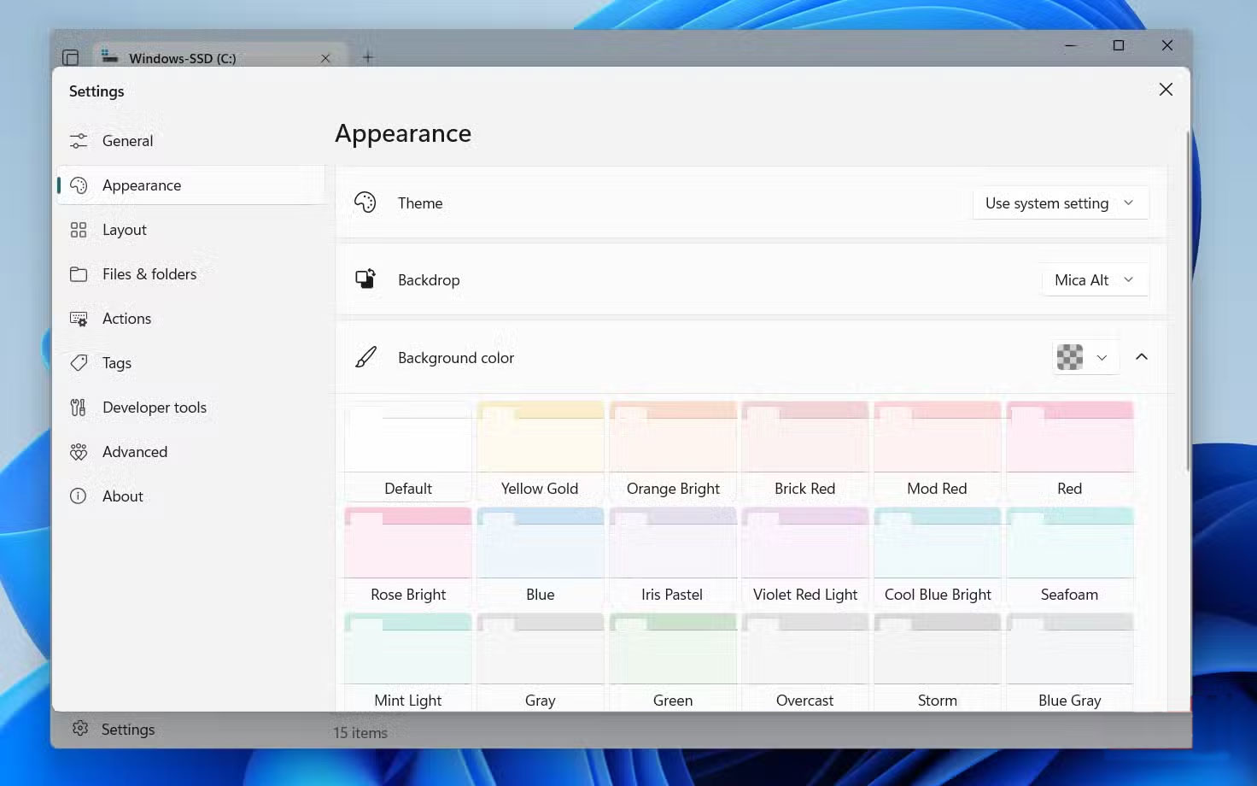
Task: Collapse the Background color section
Action: tap(1142, 357)
